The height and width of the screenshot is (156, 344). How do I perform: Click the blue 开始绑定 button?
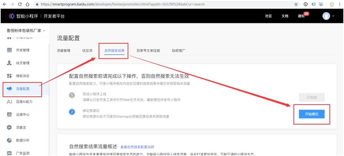tap(312, 114)
